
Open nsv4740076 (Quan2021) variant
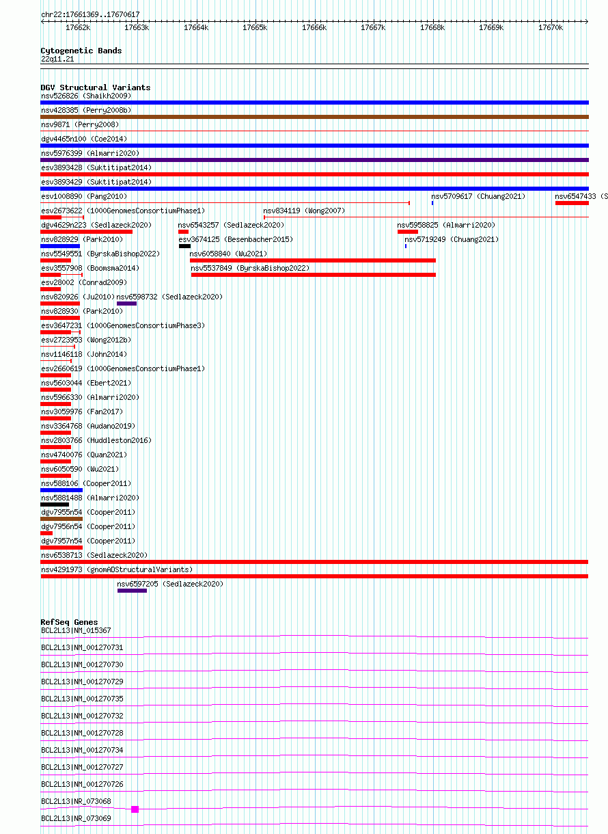pyautogui.click(x=84, y=455)
